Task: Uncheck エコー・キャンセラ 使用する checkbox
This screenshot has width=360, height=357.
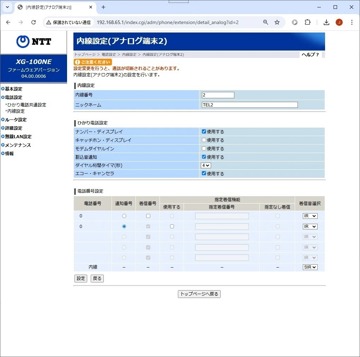Action: pos(204,173)
